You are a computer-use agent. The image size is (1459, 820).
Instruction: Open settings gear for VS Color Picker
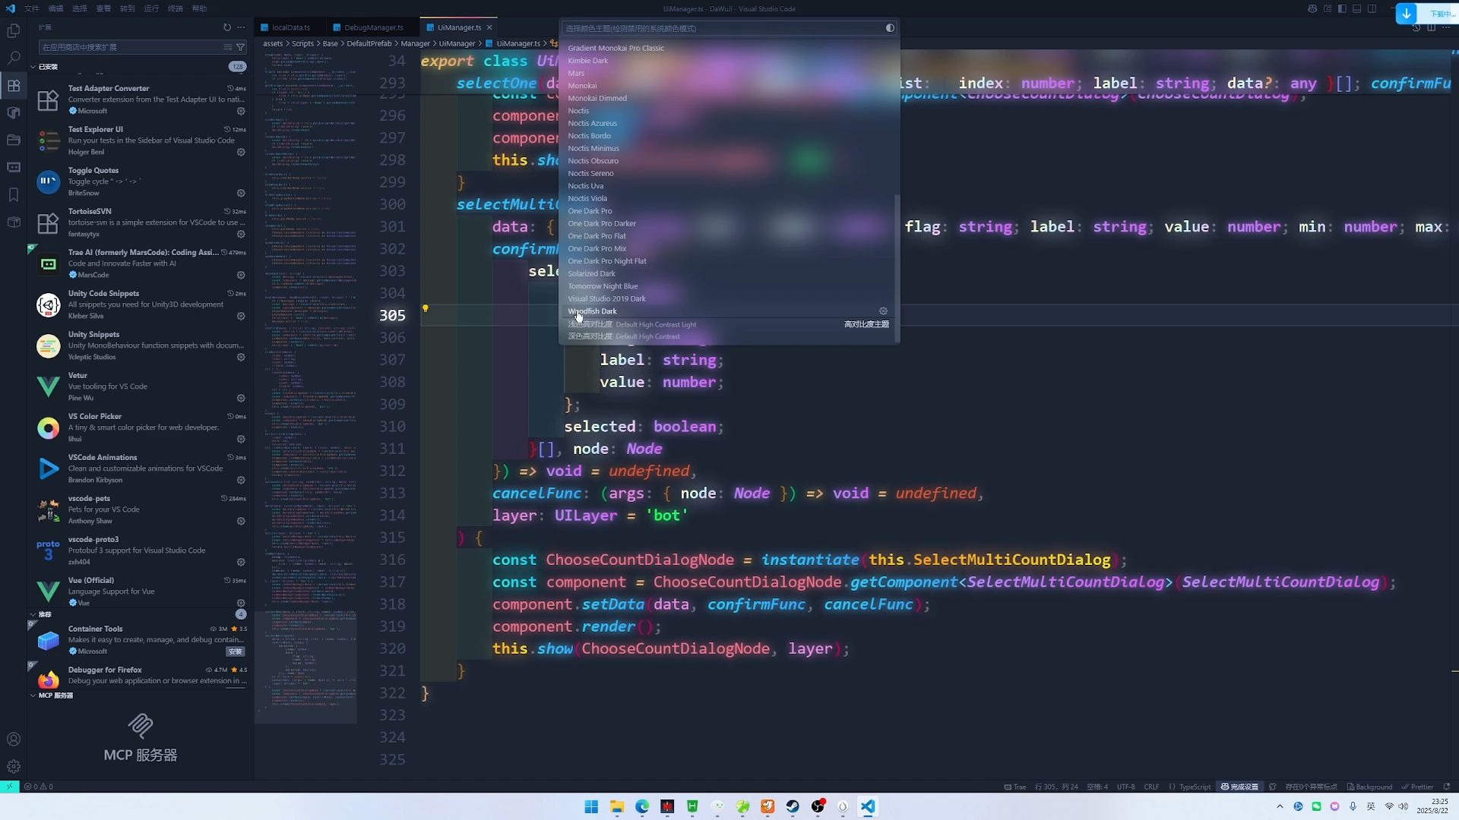[241, 439]
